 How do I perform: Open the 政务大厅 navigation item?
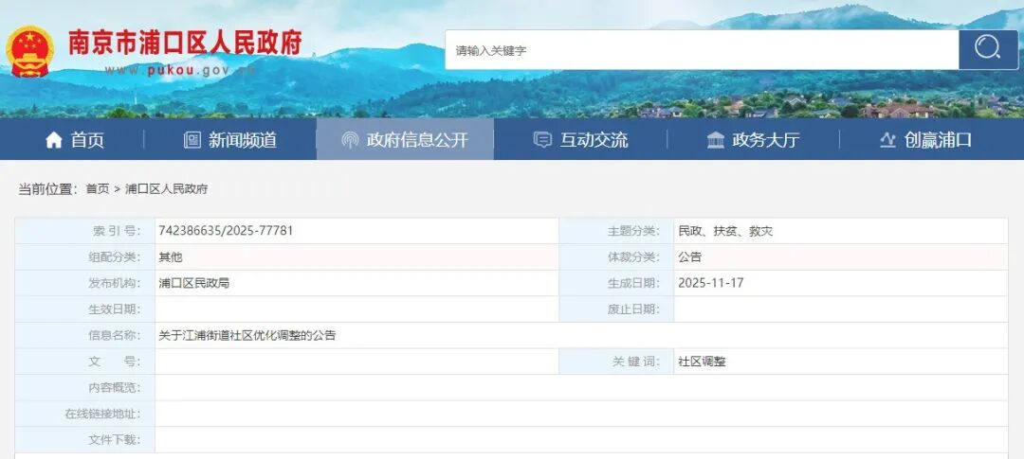coord(766,140)
